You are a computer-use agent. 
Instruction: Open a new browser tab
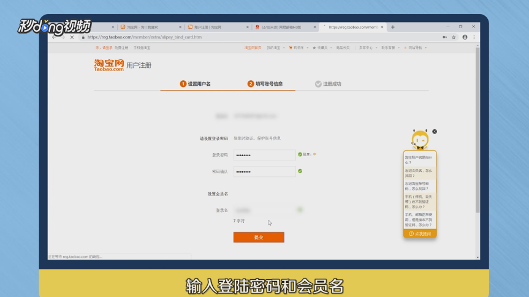(x=393, y=27)
